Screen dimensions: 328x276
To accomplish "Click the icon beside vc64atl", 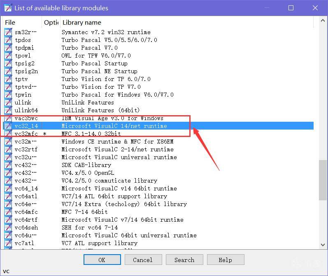I will tap(8, 196).
